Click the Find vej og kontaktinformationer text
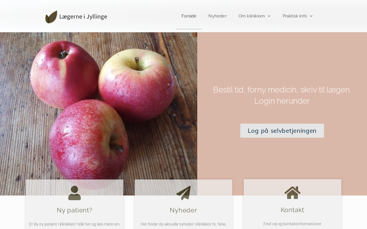The image size is (367, 229). [292, 224]
